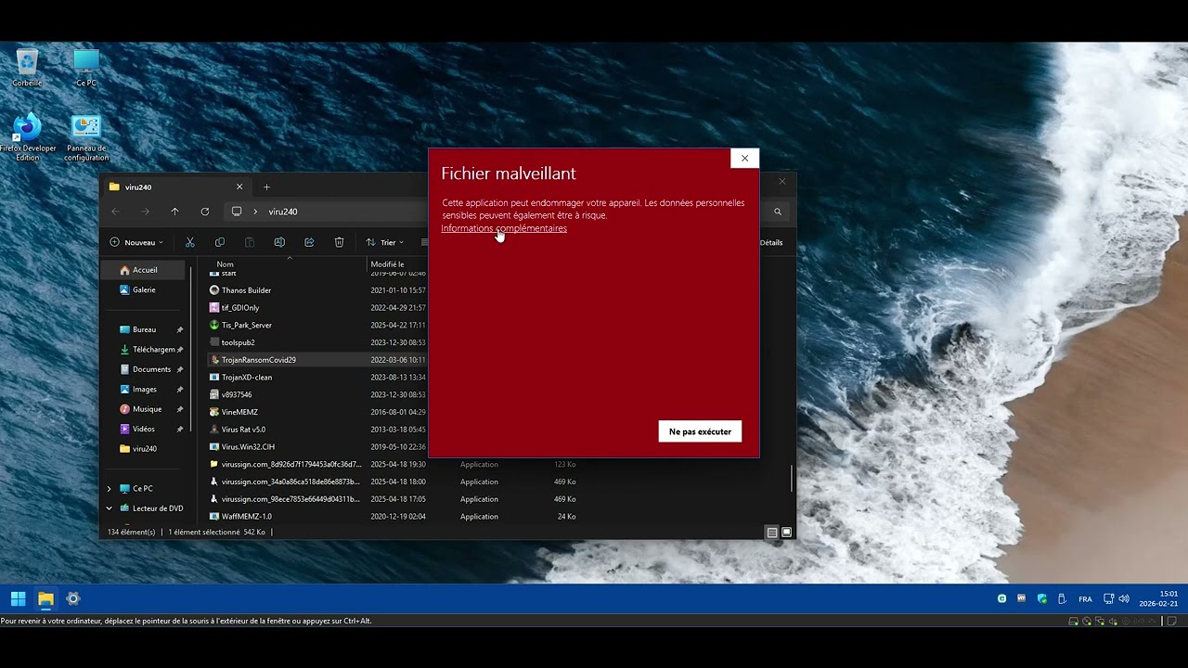
Task: Click the address bar viru240 path field
Action: point(283,212)
